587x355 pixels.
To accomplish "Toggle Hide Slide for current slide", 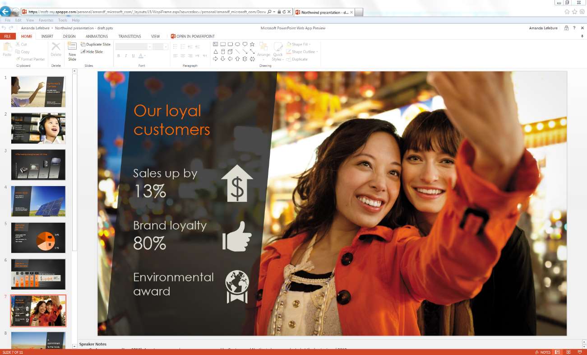I will [92, 52].
